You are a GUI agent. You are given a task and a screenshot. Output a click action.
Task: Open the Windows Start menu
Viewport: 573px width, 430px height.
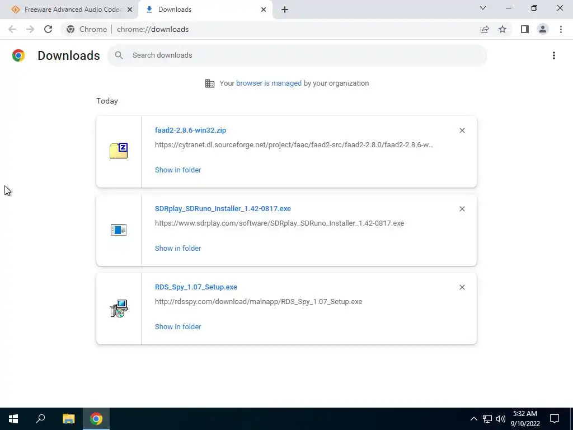pyautogui.click(x=13, y=419)
